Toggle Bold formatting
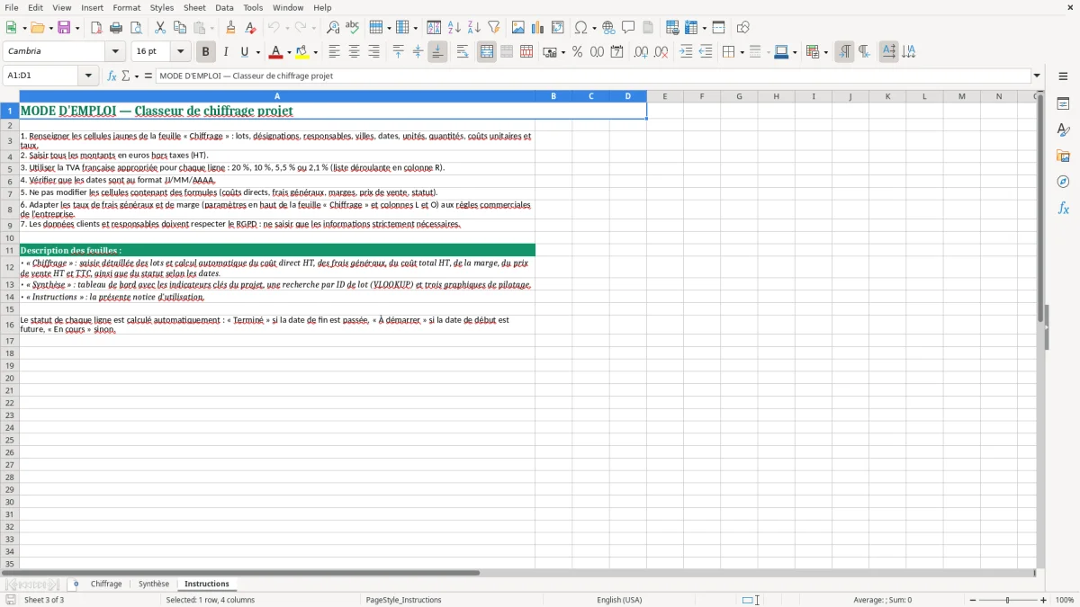 click(205, 52)
